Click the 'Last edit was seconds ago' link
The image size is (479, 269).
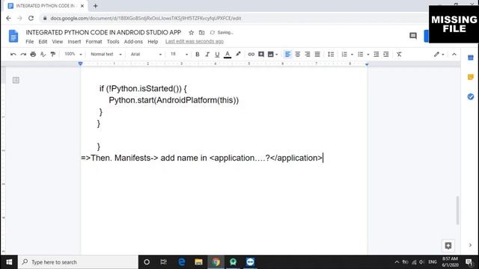tap(195, 42)
